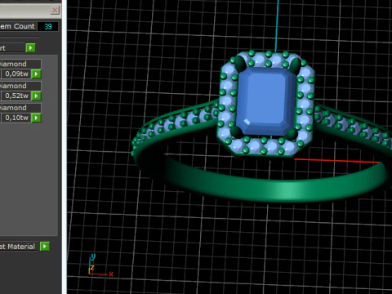Viewport: 392px width, 294px height.
Task: Click the Gem Count label
Action: click(x=17, y=26)
